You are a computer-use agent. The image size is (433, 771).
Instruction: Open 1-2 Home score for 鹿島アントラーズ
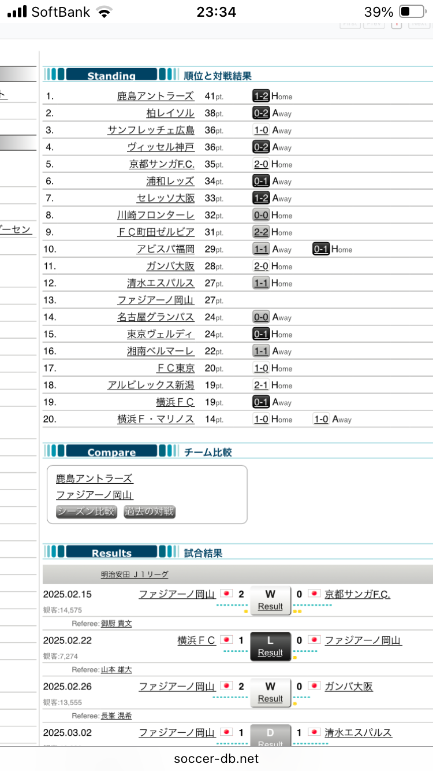point(261,97)
